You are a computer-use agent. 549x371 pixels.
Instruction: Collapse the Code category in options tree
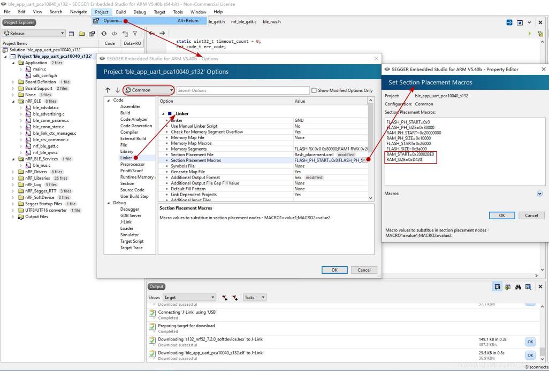108,101
